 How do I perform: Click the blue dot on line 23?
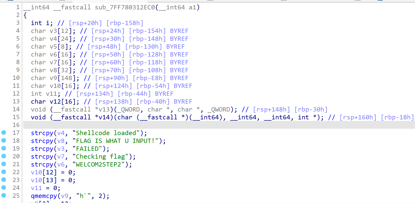pos(4,180)
